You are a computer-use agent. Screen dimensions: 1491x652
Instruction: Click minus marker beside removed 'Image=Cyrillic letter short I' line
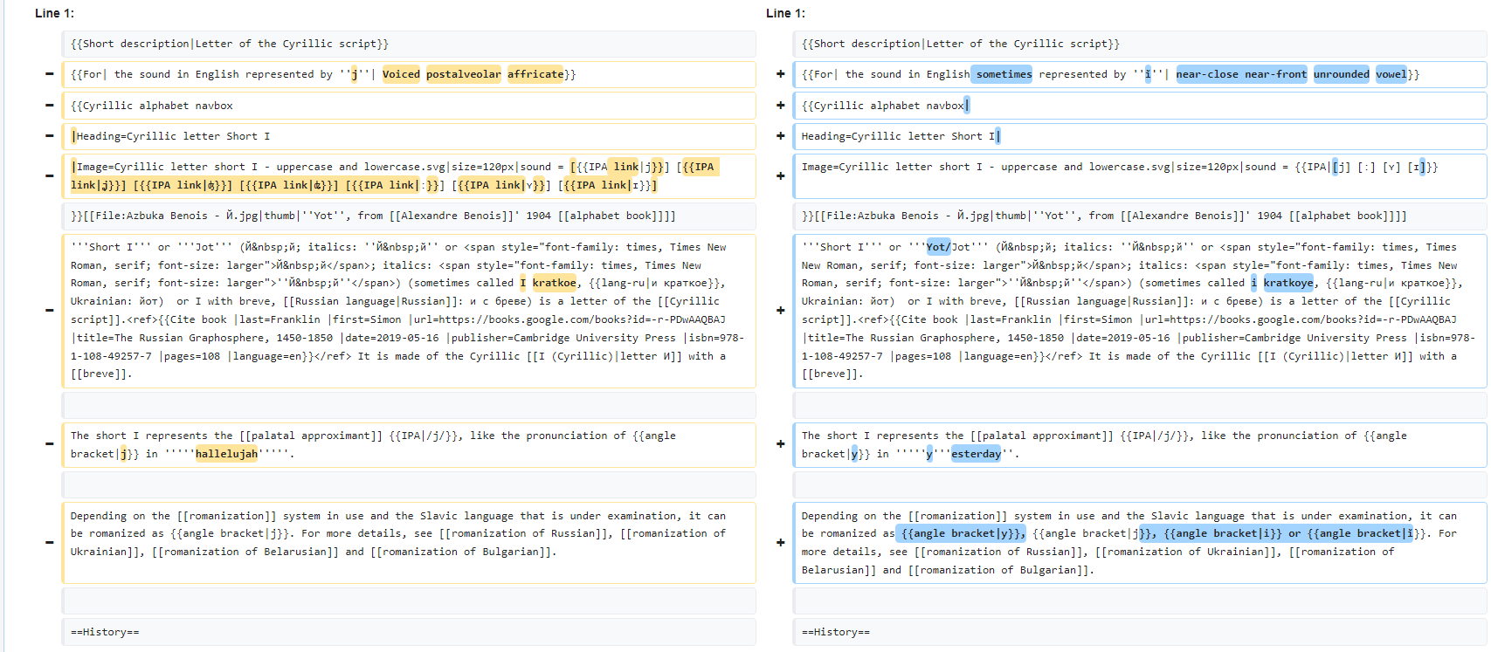point(49,175)
